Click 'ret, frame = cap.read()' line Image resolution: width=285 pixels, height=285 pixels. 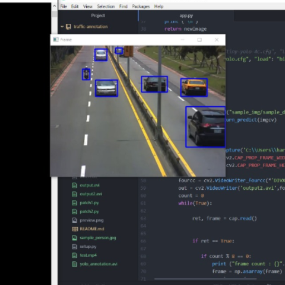click(224, 218)
